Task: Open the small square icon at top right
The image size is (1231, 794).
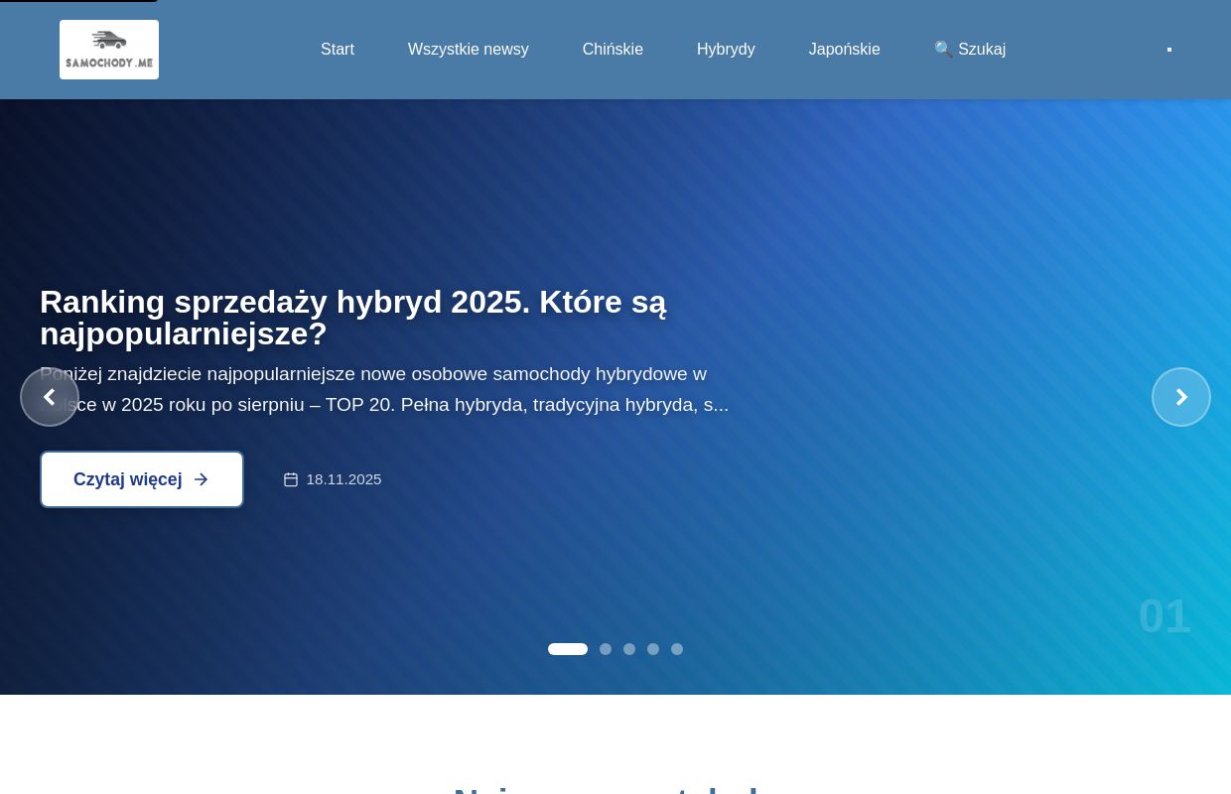Action: coord(1168,50)
